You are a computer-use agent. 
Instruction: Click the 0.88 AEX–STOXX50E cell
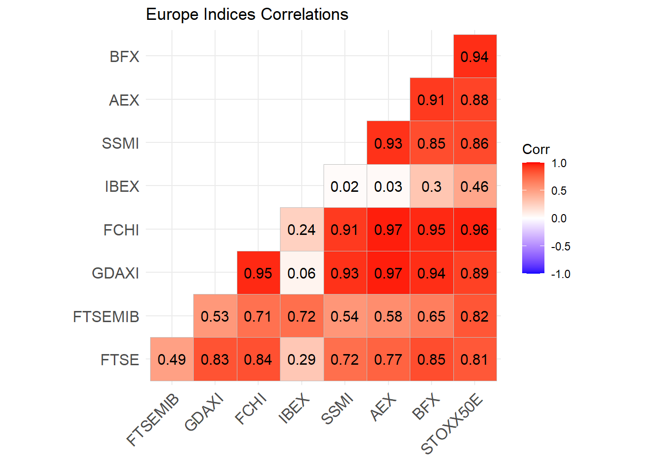click(475, 100)
